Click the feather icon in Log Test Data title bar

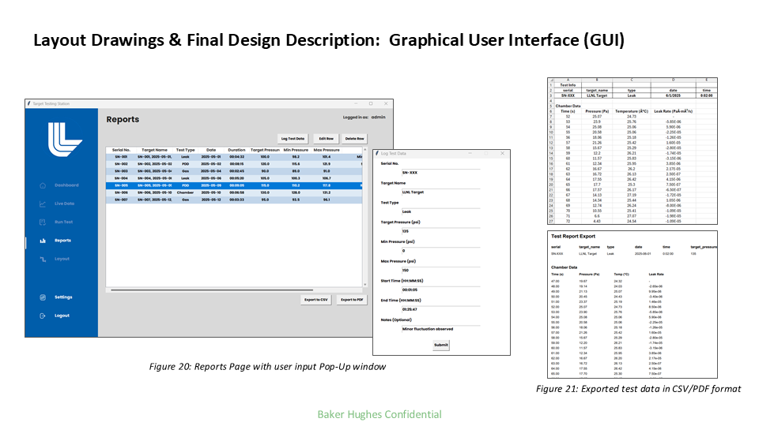tap(377, 153)
